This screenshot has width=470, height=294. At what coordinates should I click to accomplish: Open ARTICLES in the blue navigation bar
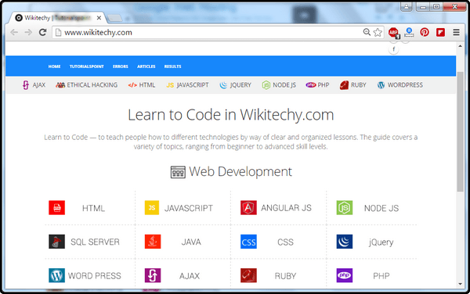coord(146,66)
